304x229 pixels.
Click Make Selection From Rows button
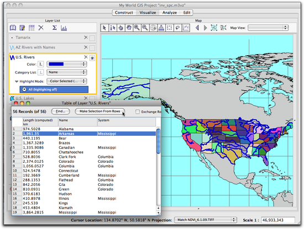[x=100, y=111]
